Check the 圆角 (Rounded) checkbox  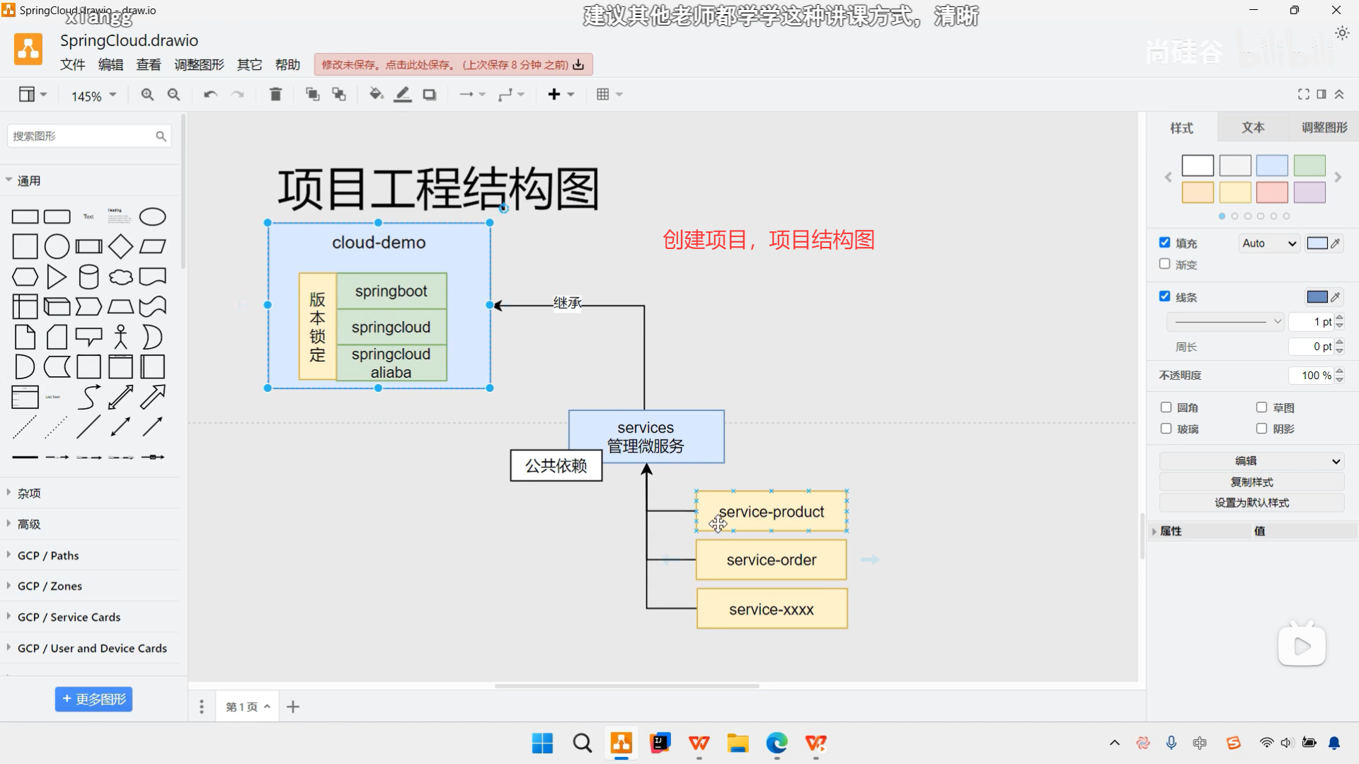click(x=1166, y=407)
